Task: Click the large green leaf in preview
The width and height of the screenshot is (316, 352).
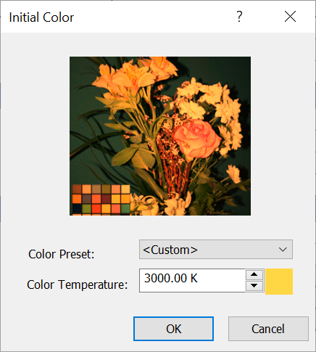Action: point(124,156)
